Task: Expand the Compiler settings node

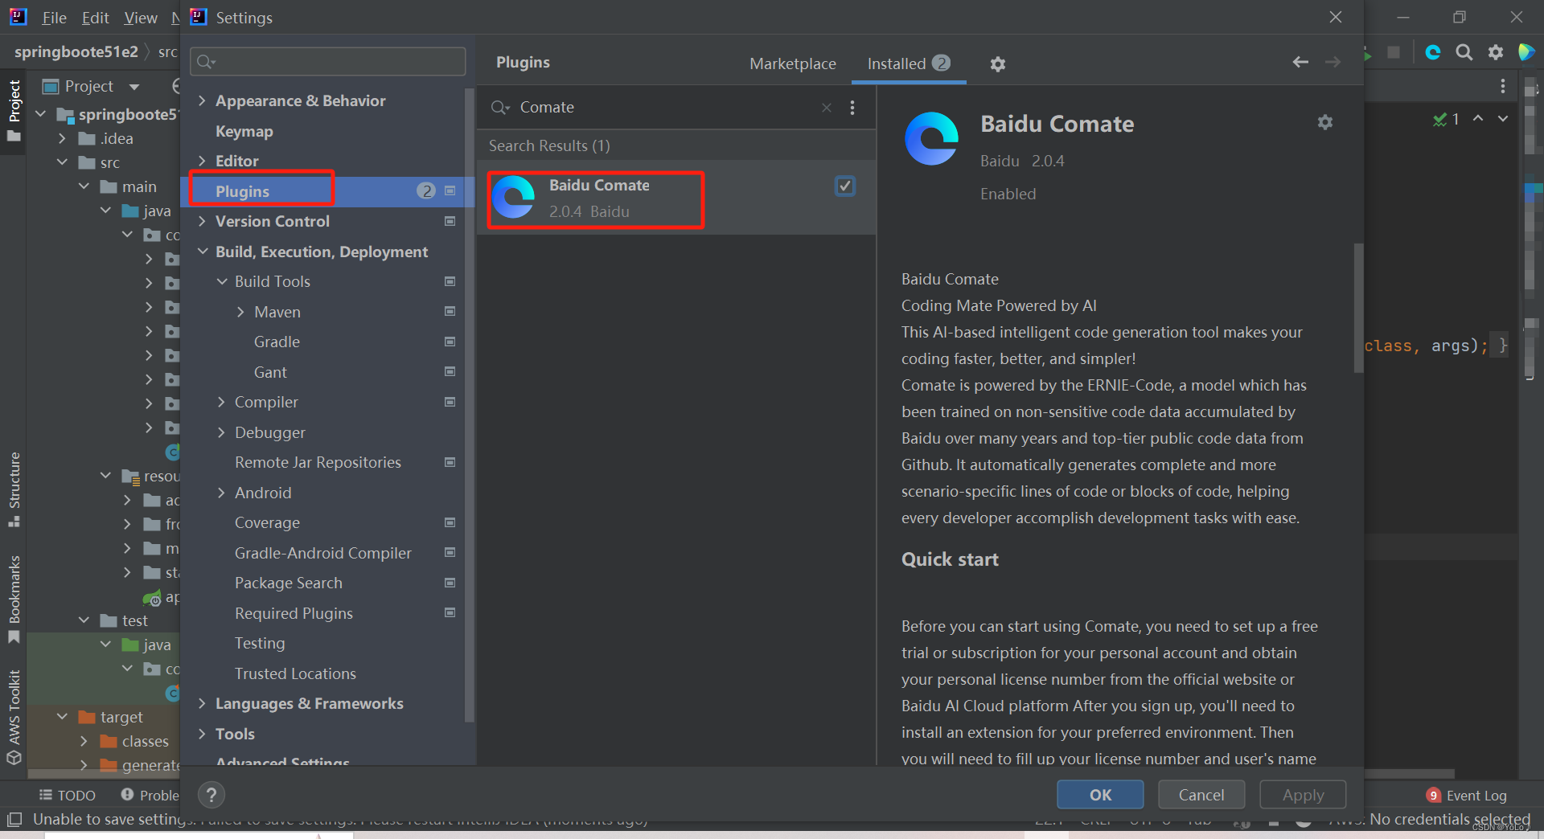Action: tap(222, 402)
